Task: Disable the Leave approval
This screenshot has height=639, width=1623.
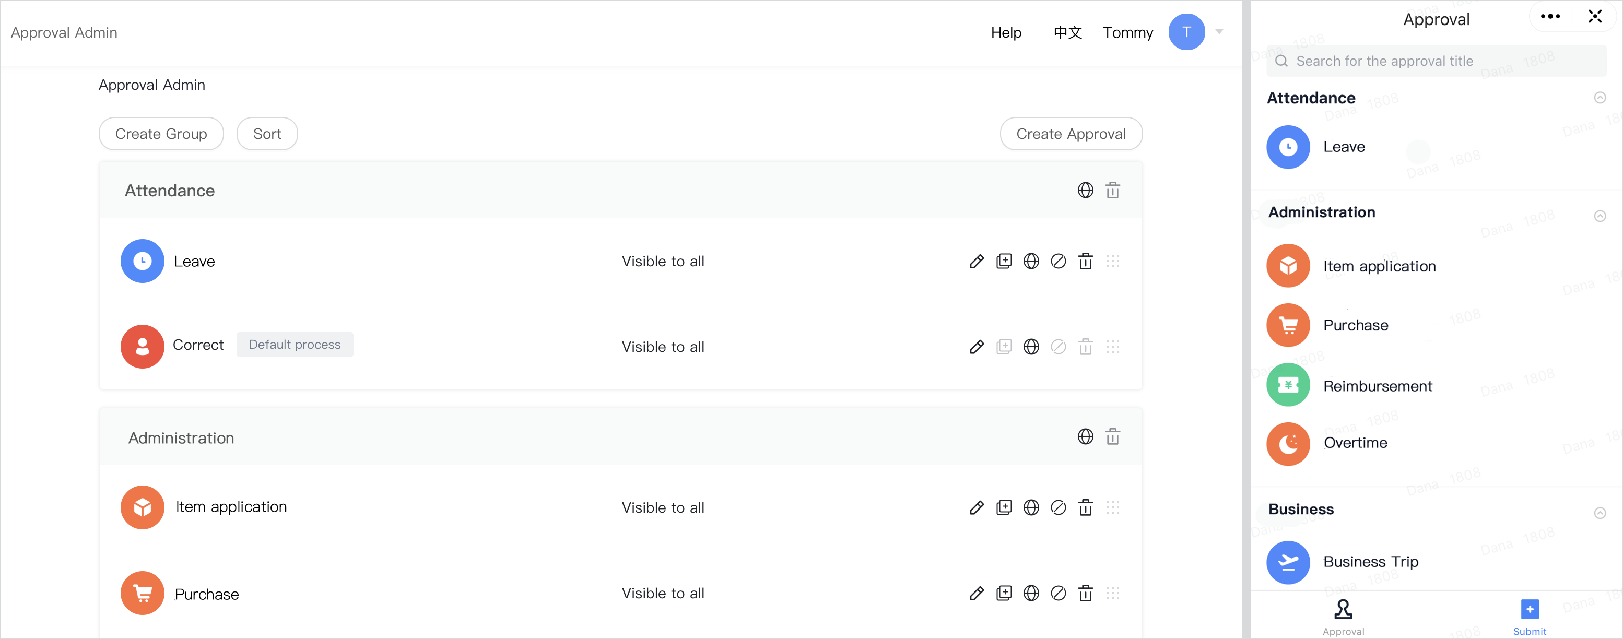Action: [1059, 262]
